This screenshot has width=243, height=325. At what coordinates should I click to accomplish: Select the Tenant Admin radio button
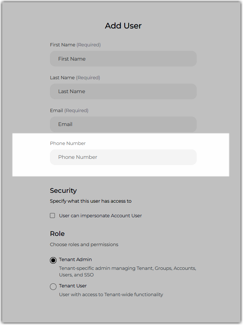53,260
